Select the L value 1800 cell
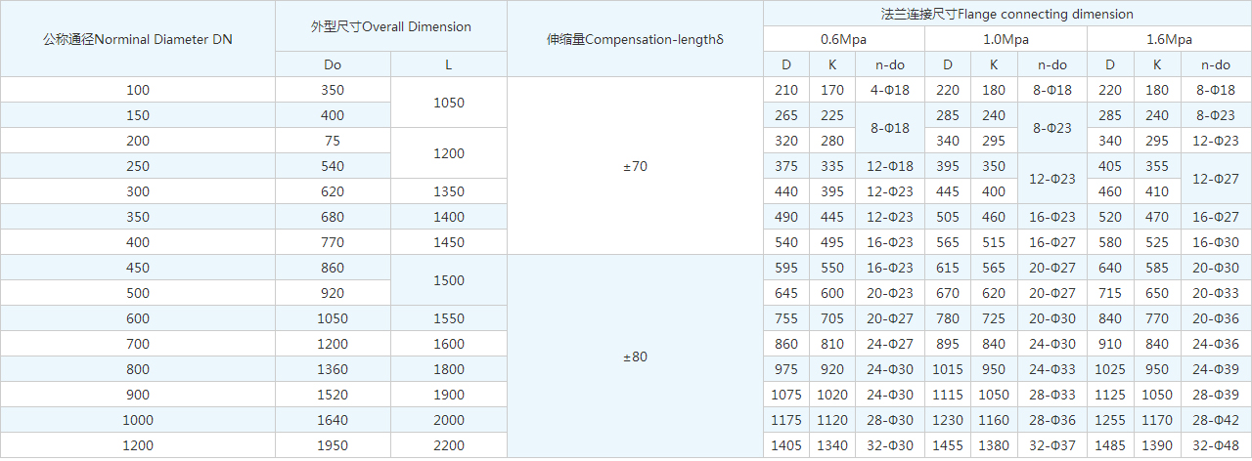 (x=448, y=369)
